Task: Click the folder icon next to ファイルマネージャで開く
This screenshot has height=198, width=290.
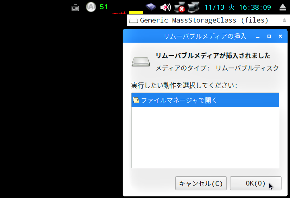Action: coord(136,100)
